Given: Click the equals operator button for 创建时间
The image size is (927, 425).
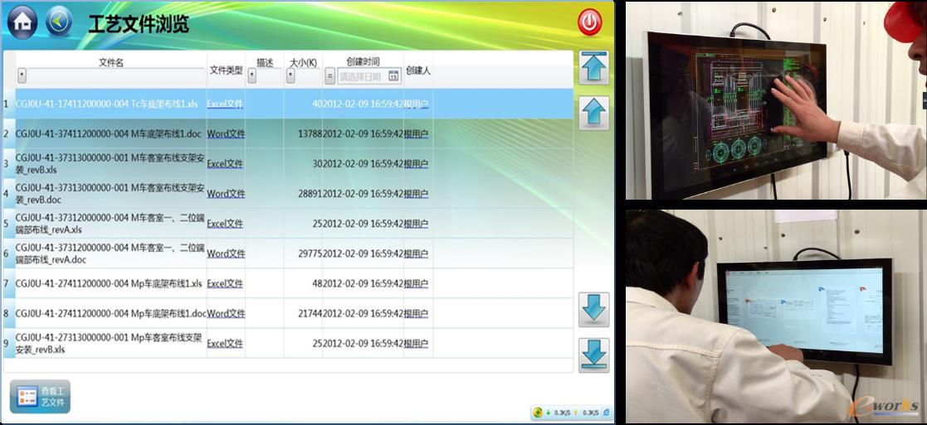Looking at the screenshot, I should point(329,76).
